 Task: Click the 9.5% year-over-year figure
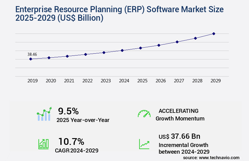click(x=68, y=111)
